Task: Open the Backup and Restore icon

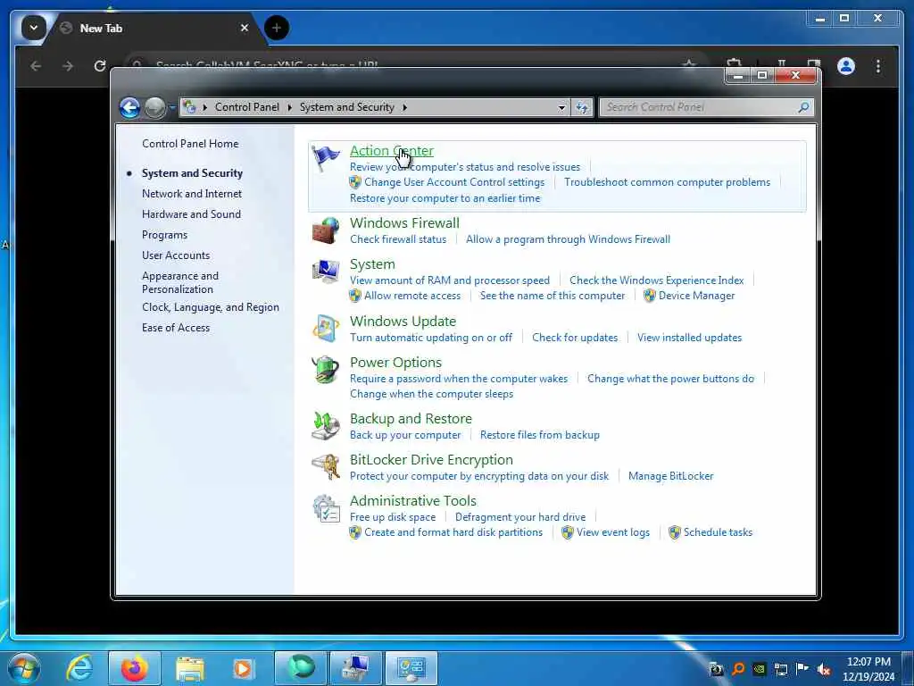Action: click(x=325, y=426)
